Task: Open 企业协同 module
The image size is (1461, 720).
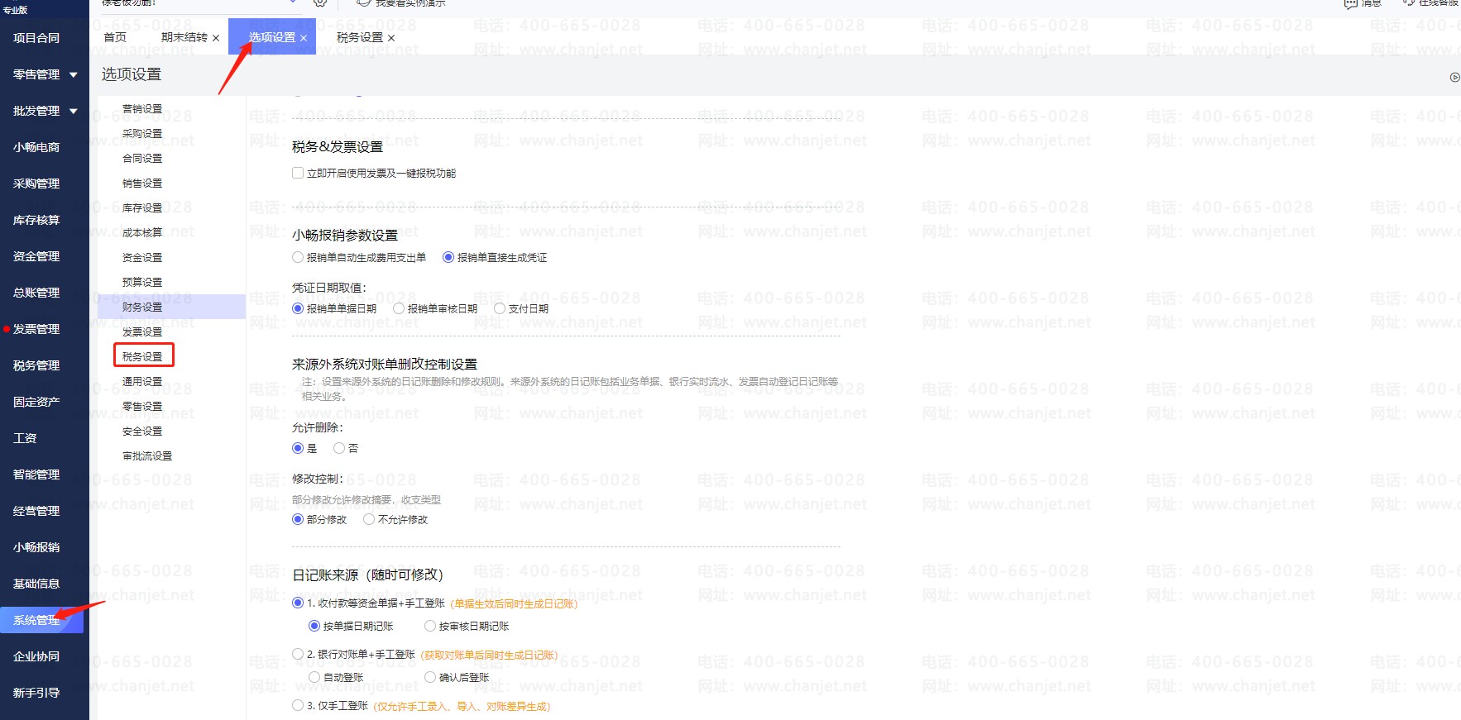Action: pyautogui.click(x=36, y=656)
